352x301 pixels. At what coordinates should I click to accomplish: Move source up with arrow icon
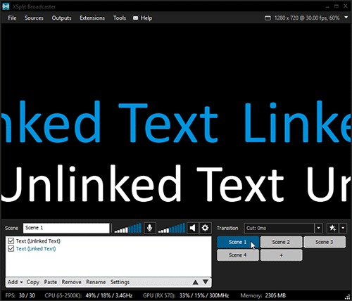(195, 282)
